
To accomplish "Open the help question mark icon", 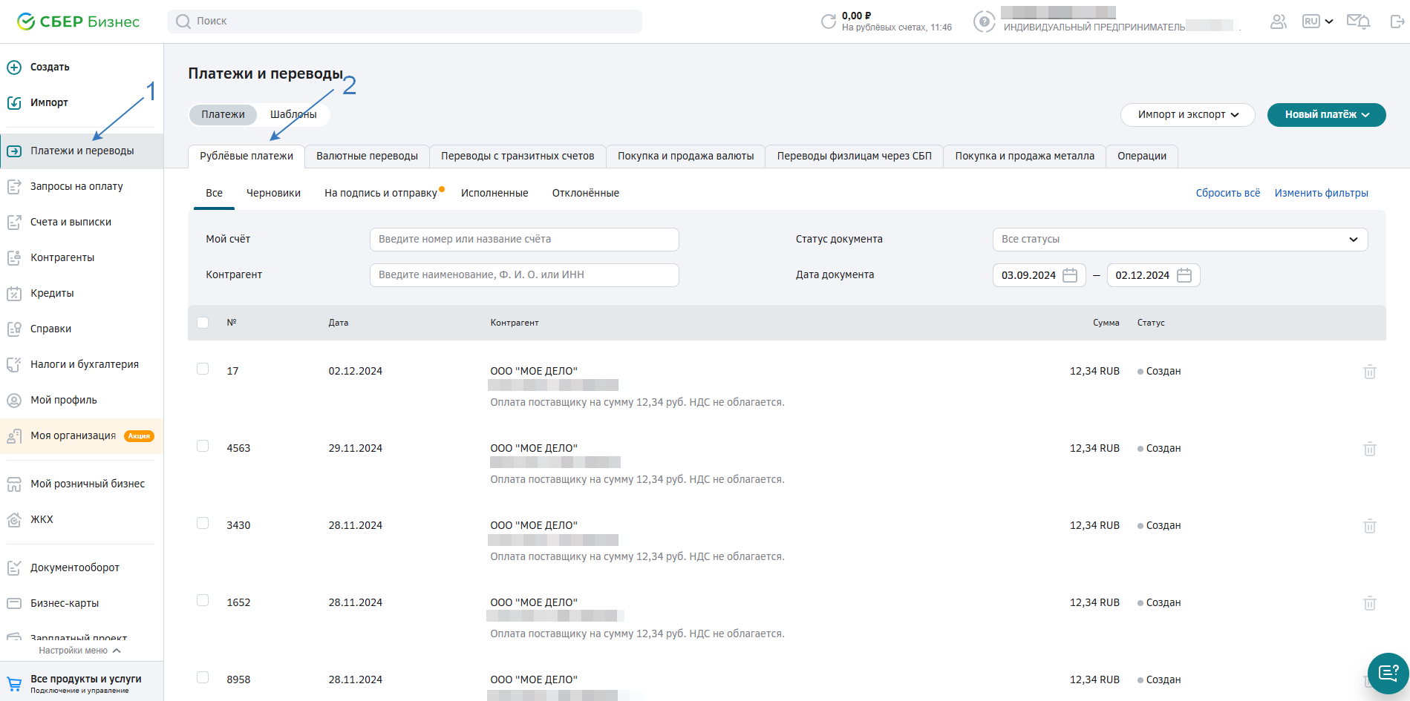I will 985,22.
